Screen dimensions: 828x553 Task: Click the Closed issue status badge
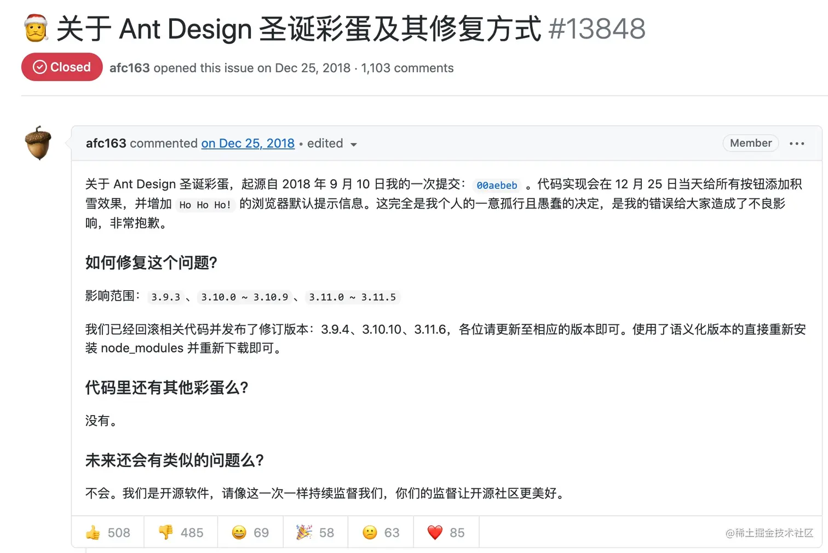coord(62,67)
